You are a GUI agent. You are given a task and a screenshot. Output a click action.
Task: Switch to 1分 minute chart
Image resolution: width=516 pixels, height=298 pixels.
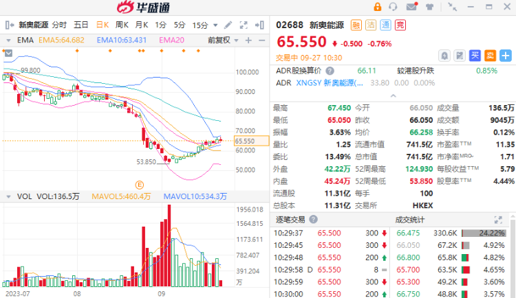160,25
